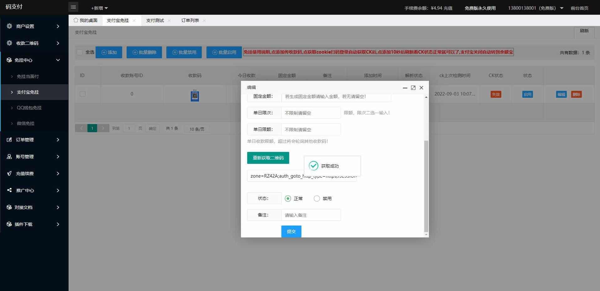The height and width of the screenshot is (291, 600).
Task: Select the 账号管理 icon
Action: coord(9,157)
